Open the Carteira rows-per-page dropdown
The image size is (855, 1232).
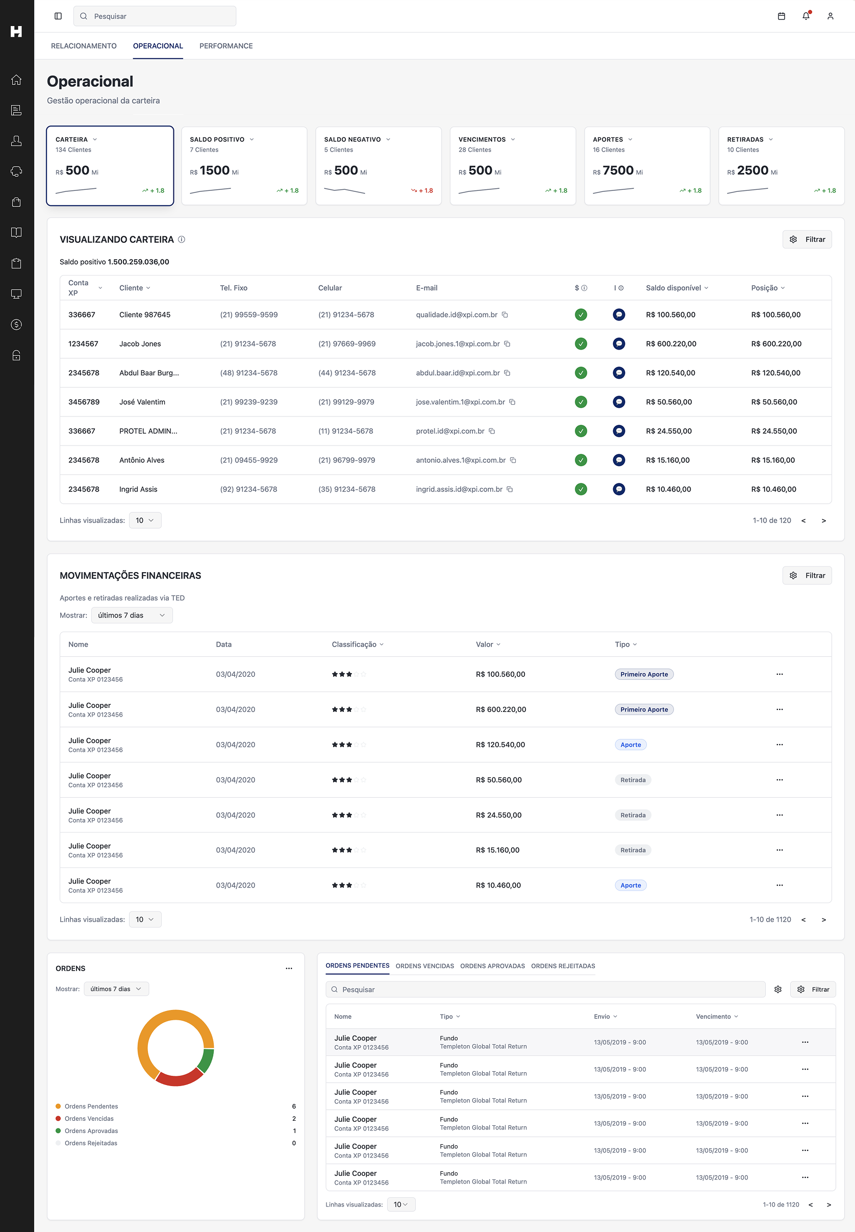click(145, 521)
